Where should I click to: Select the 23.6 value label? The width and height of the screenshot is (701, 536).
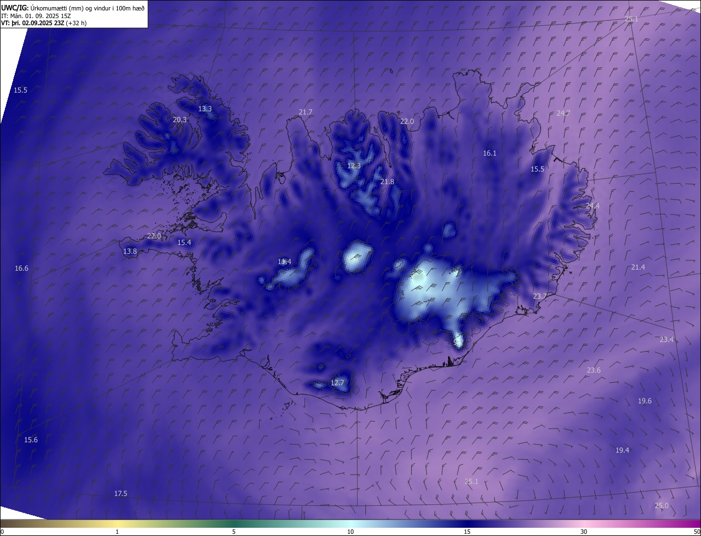(594, 370)
